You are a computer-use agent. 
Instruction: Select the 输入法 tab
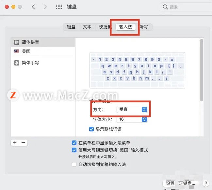click(x=125, y=27)
